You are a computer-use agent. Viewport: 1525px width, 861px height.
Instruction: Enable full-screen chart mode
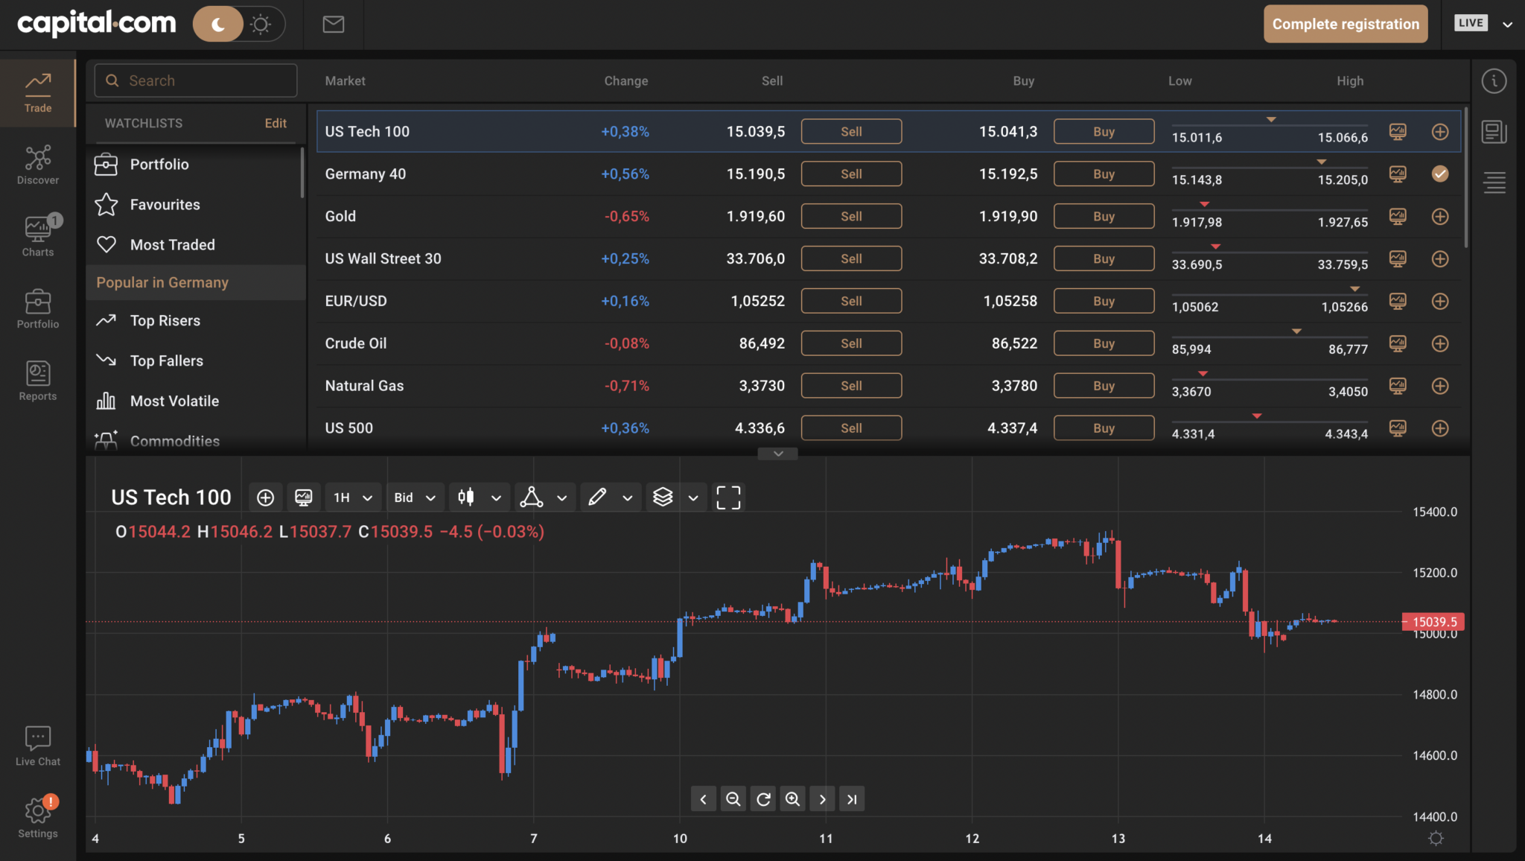click(x=728, y=497)
